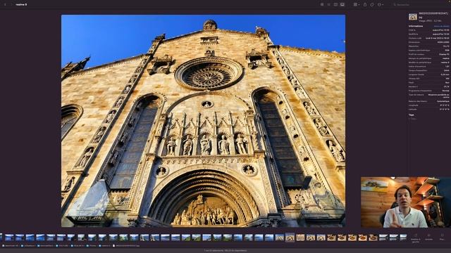This screenshot has height=253, width=451.
Task: Open the group-by dropdown in toolbar
Action: 357,5
